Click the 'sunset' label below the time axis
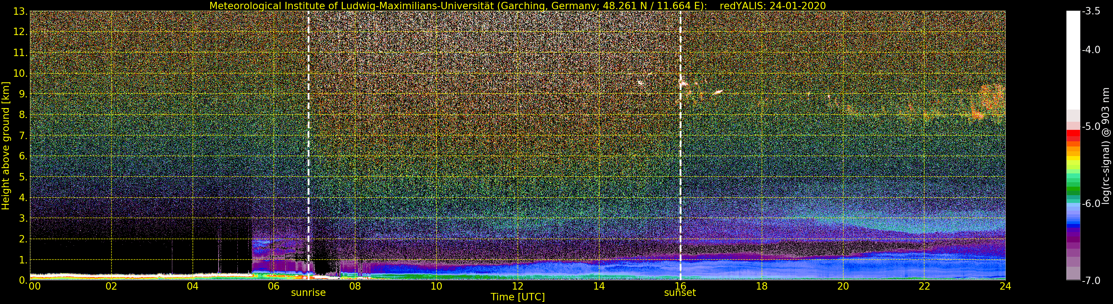This screenshot has height=304, width=1113. (680, 293)
